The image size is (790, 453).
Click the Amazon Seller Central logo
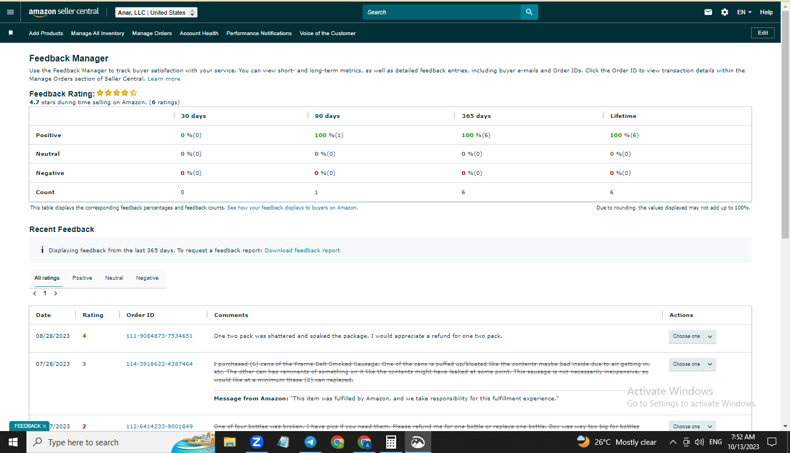click(64, 12)
